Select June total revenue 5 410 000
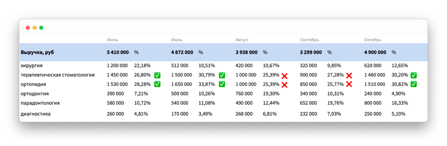This screenshot has height=146, width=447. pyautogui.click(x=118, y=52)
